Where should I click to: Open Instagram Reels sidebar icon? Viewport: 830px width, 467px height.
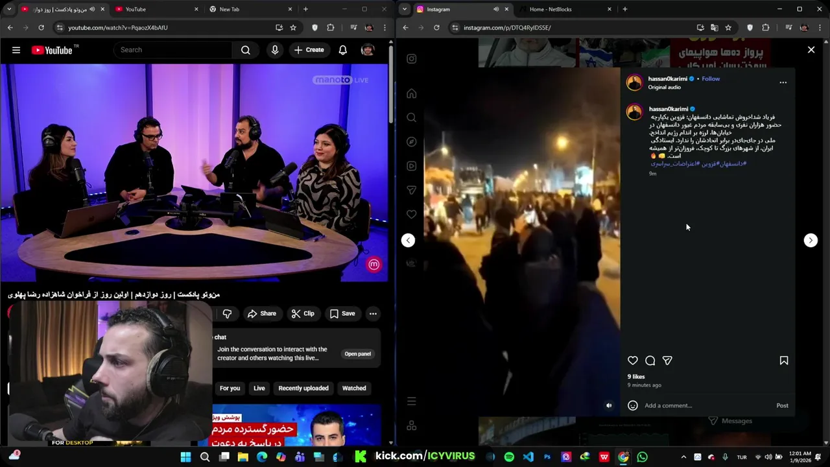coord(411,166)
